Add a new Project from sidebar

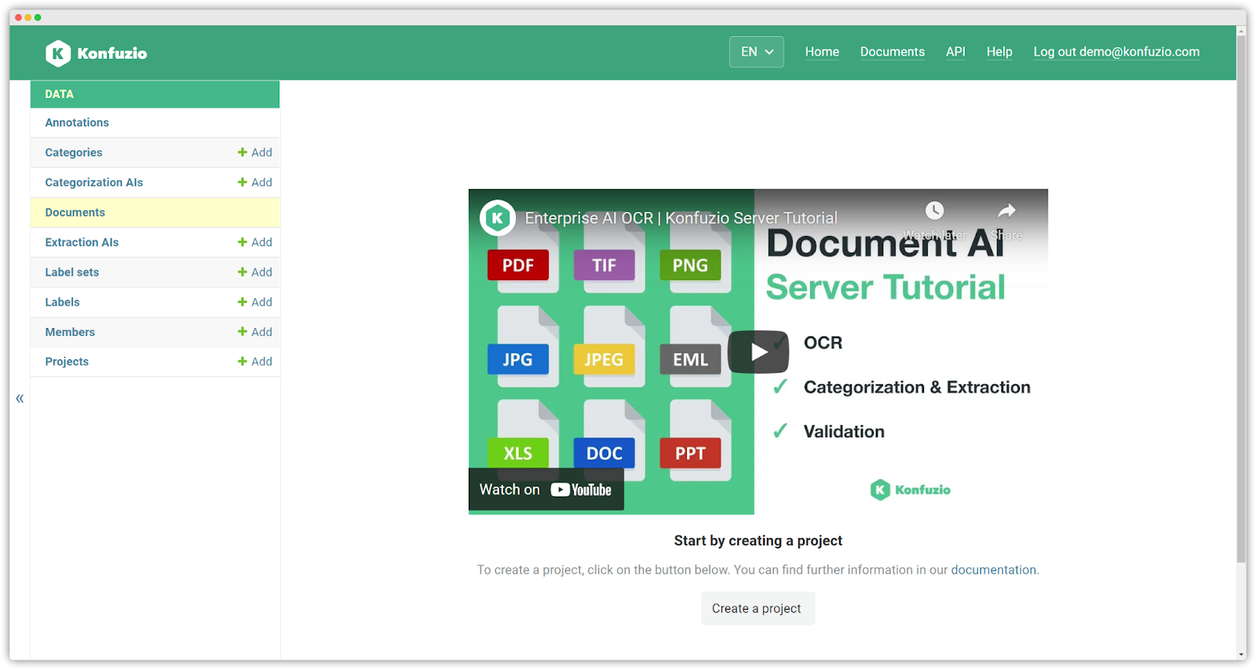tap(255, 362)
